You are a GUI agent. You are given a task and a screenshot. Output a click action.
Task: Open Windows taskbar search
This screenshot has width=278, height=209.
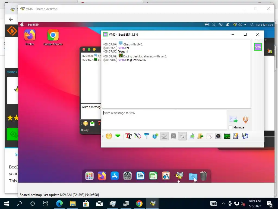click(20, 204)
